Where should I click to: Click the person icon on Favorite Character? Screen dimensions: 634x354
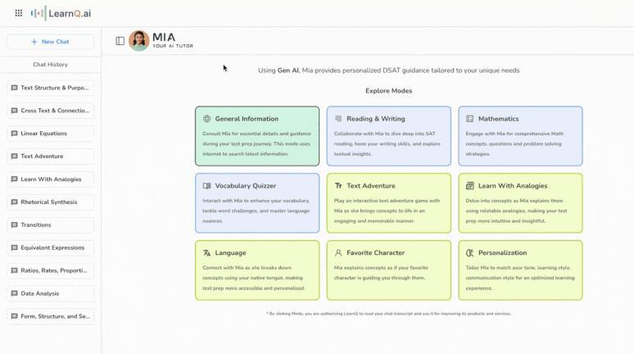pos(338,253)
